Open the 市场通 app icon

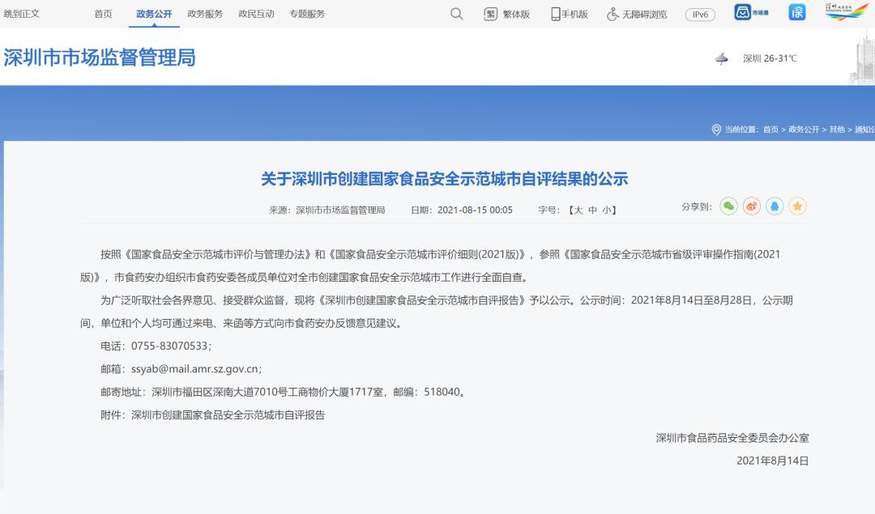click(751, 12)
